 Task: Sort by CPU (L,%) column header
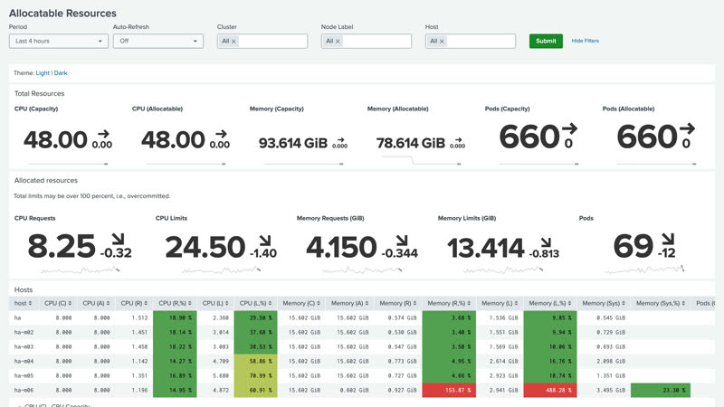(x=255, y=303)
